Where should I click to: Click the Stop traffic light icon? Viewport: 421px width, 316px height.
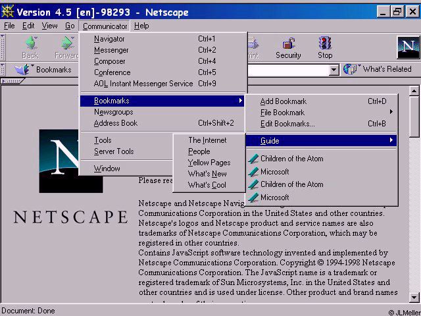click(x=325, y=43)
